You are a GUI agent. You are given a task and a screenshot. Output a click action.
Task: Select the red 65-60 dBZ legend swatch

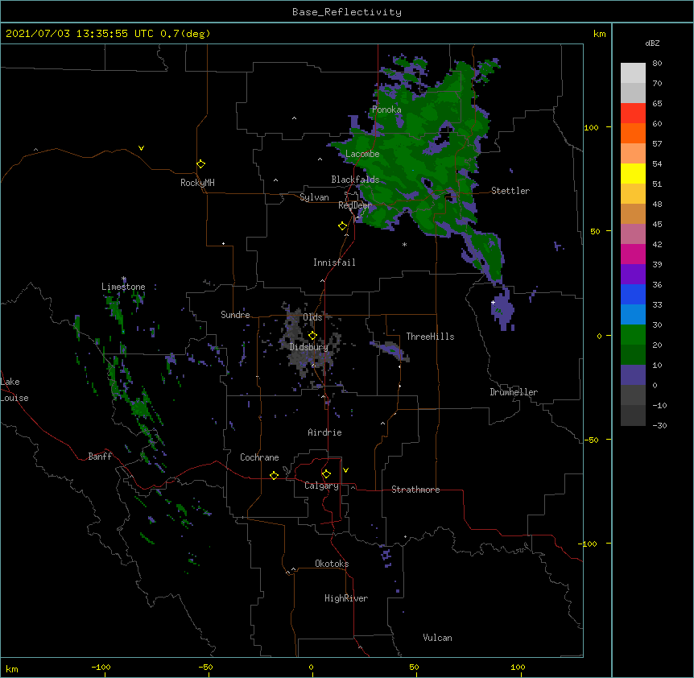point(633,114)
